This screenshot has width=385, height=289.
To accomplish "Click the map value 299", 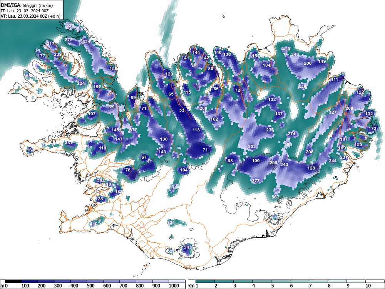I will (273, 163).
